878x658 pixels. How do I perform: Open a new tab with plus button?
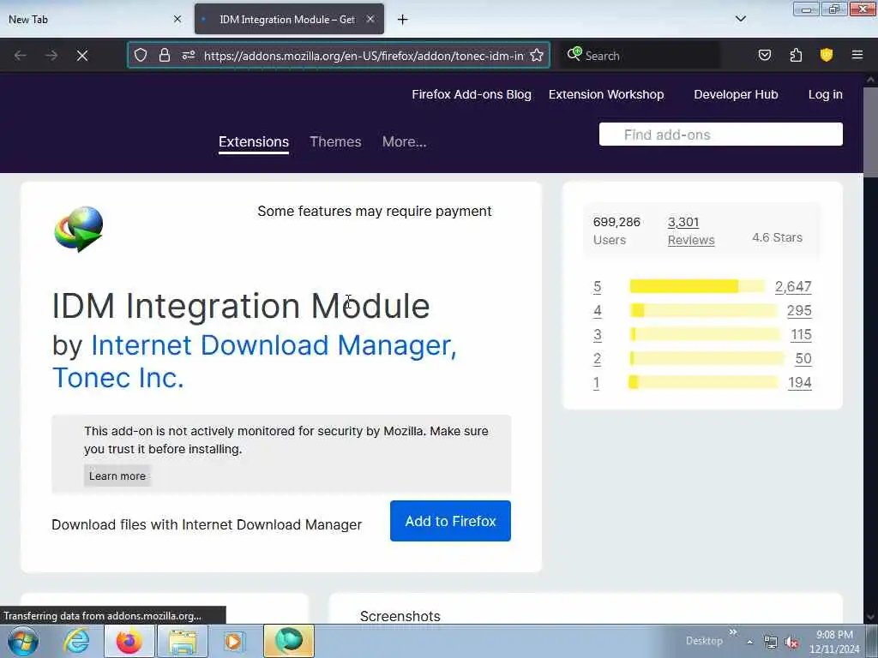pos(403,20)
